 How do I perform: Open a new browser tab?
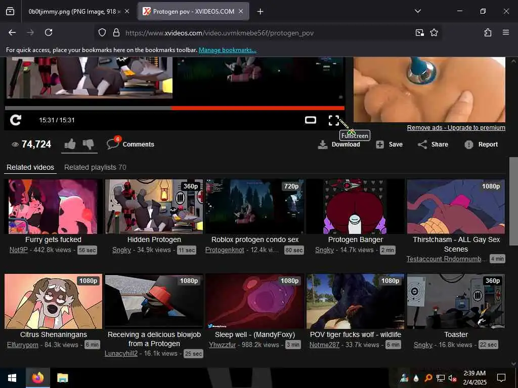(x=261, y=12)
